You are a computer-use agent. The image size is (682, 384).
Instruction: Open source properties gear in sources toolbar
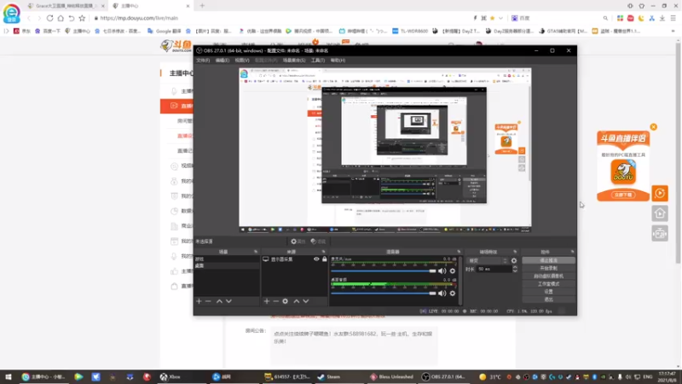(286, 301)
